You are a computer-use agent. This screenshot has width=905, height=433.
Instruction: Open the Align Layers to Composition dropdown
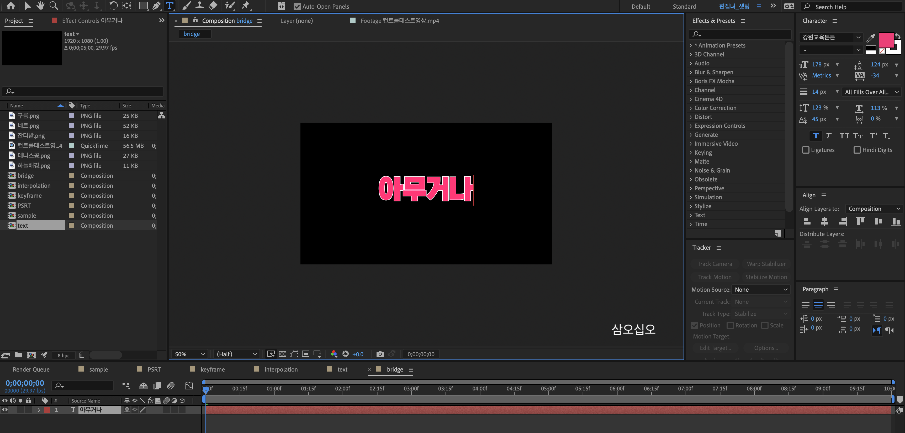click(874, 209)
